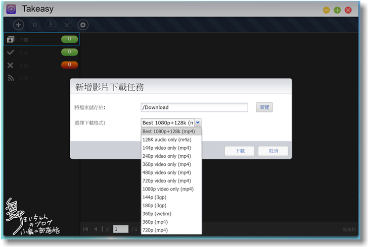Go to first page pager icon
Image resolution: width=368 pixels, height=247 pixels.
pyautogui.click(x=85, y=229)
